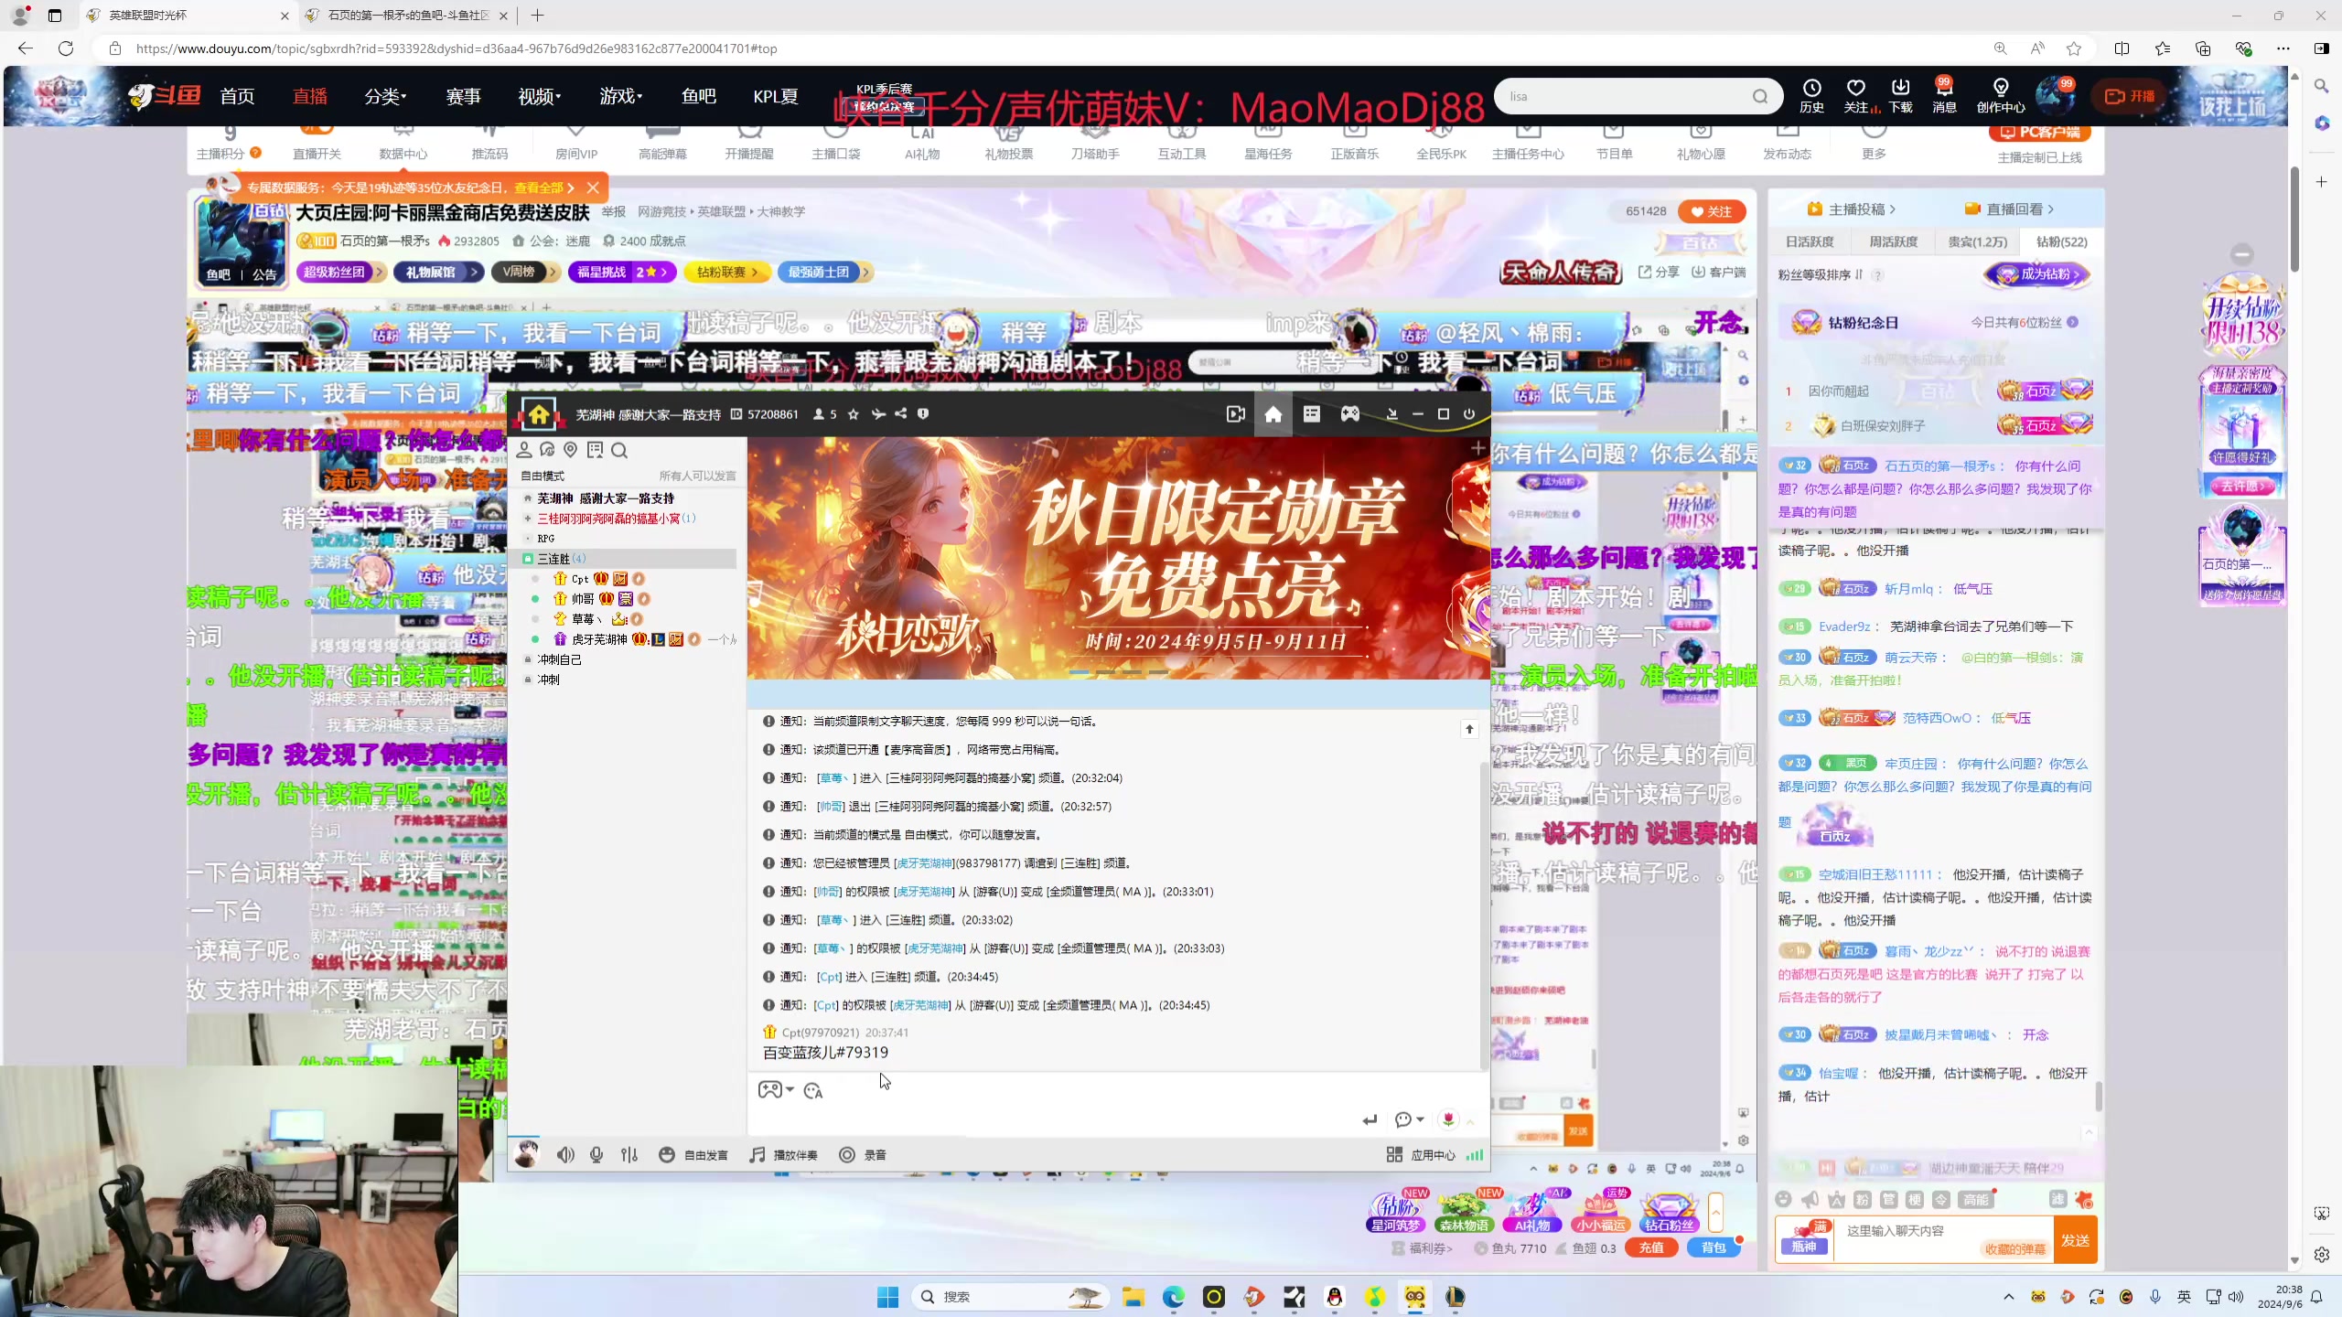The image size is (2342, 1317).
Task: Select user 虎牙芜湖神 in channel list
Action: coord(599,639)
